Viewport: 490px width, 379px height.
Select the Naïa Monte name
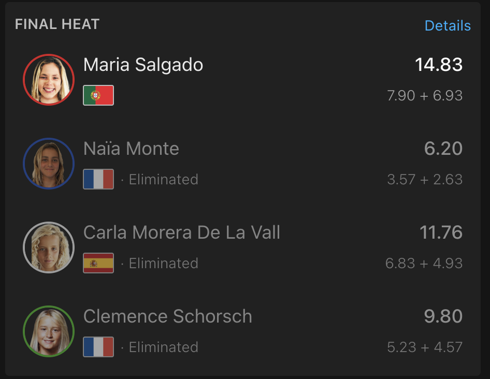coord(131,149)
